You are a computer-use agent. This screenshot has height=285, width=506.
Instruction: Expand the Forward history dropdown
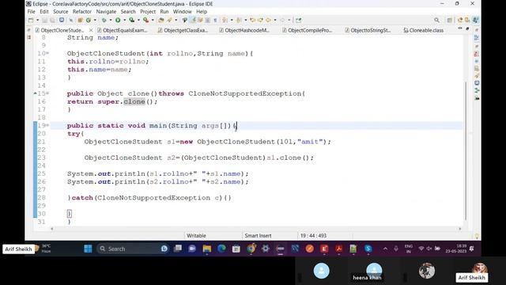(289, 20)
